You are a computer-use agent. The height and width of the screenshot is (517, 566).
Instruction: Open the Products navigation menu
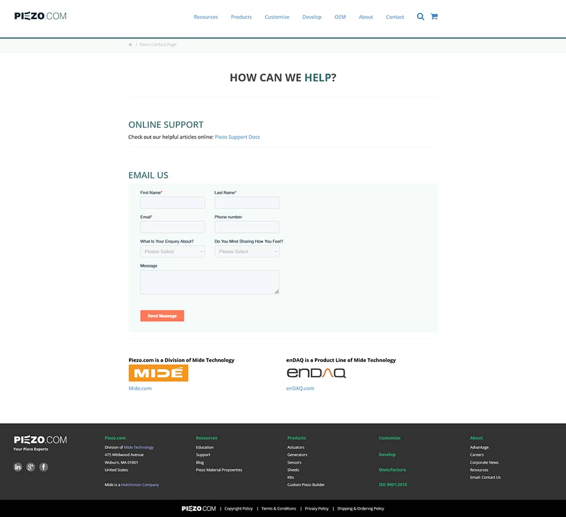pyautogui.click(x=242, y=17)
